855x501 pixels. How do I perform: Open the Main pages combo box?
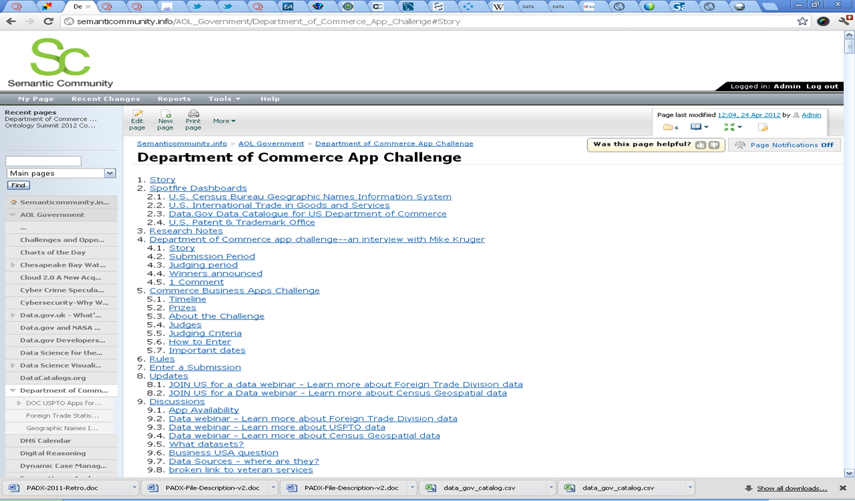[x=61, y=173]
